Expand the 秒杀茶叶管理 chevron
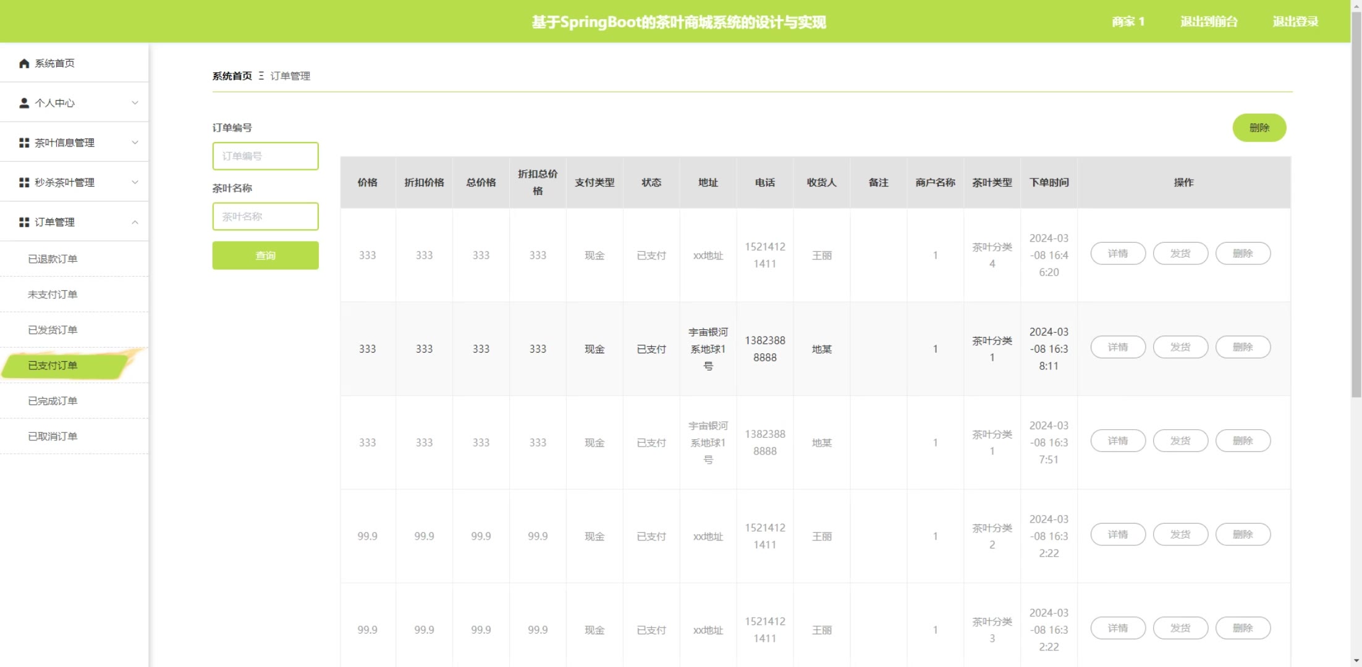 pyautogui.click(x=135, y=183)
